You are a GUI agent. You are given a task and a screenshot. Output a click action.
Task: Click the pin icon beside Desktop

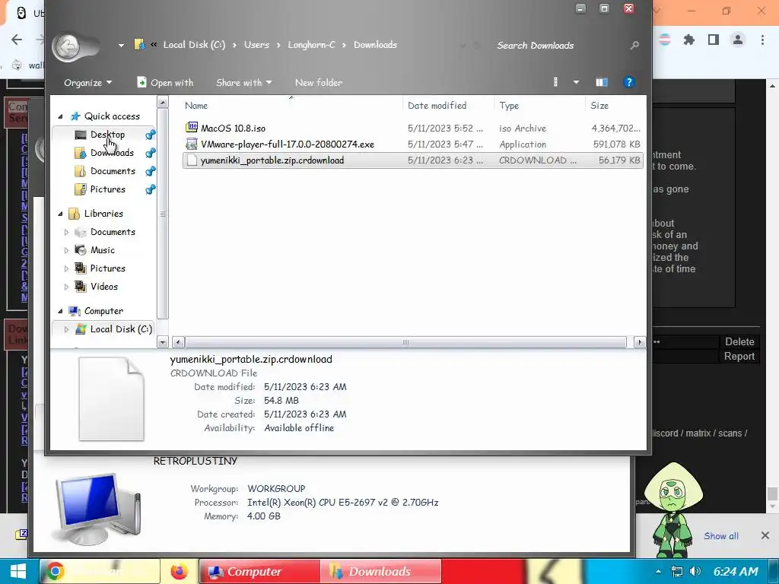click(x=150, y=134)
